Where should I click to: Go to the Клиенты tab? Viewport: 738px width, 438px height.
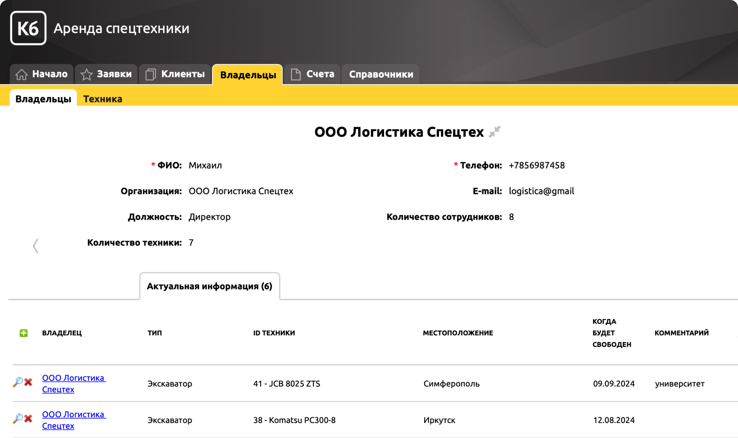175,74
